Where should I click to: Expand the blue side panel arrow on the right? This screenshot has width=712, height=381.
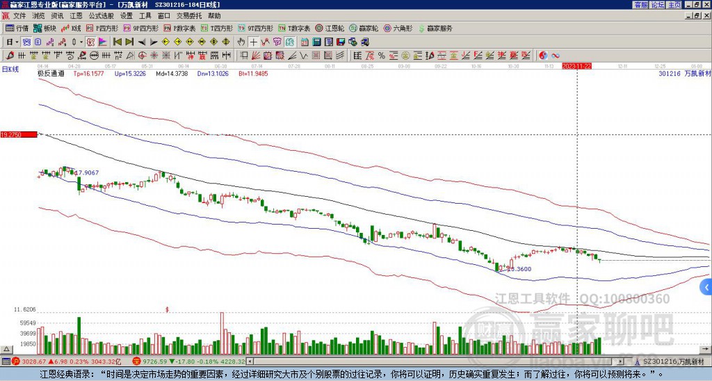tap(706, 286)
